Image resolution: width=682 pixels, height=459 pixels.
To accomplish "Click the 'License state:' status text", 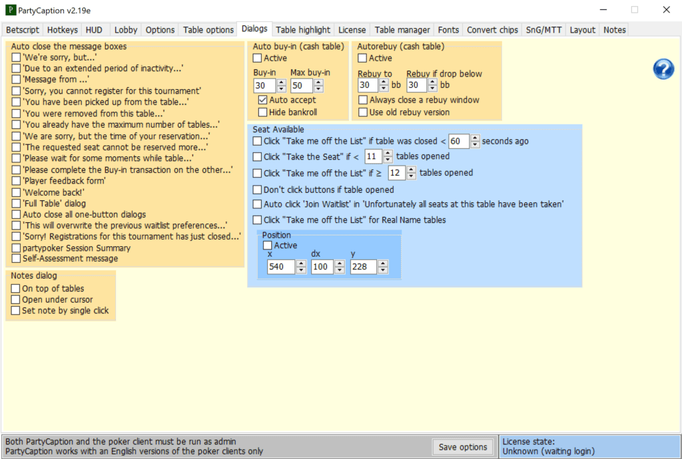I will click(x=528, y=442).
